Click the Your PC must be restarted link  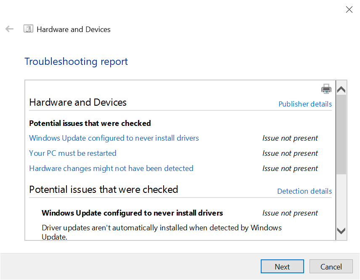[73, 153]
